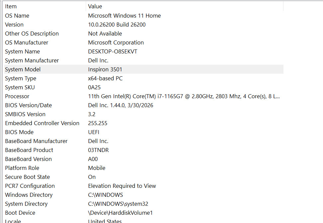Select the BaseBoard Product row
Screen dimensions: 323x223
144,150
